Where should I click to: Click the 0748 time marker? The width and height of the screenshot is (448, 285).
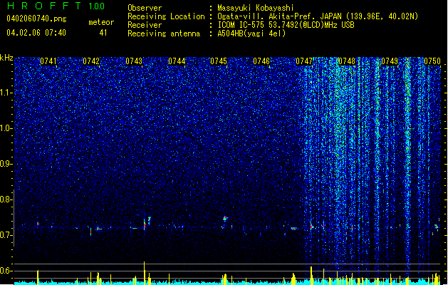point(347,61)
